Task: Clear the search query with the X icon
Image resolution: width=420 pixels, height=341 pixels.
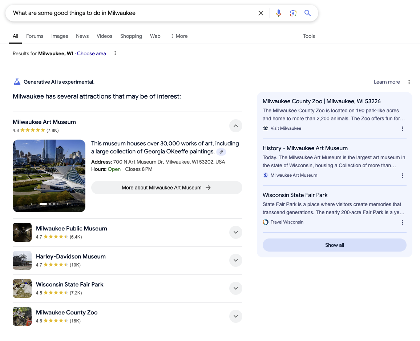Action: click(261, 13)
